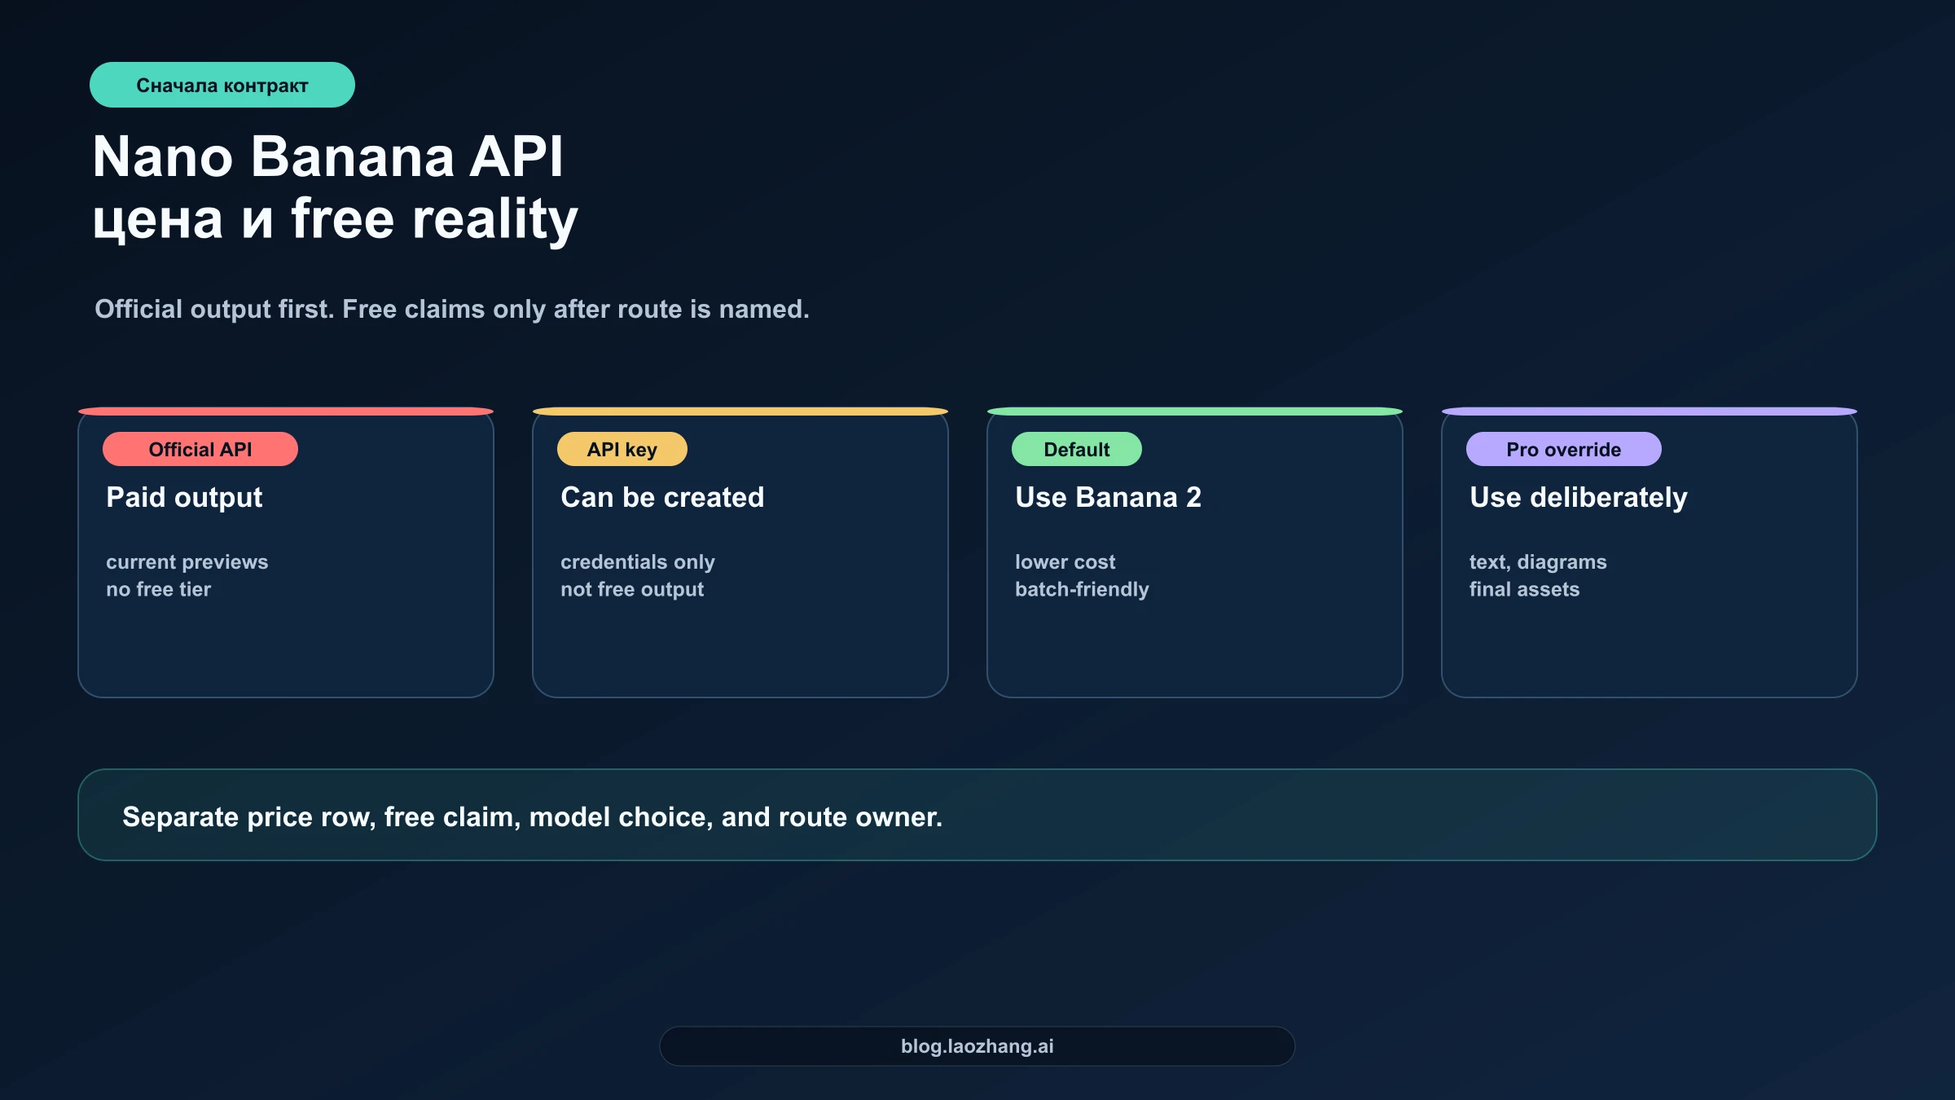The image size is (1955, 1100).
Task: Click the "Separate price row" summary banner
Action: coord(977,816)
